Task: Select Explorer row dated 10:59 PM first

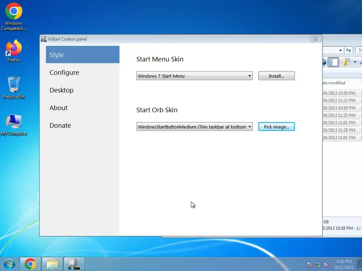Action: click(x=342, y=93)
